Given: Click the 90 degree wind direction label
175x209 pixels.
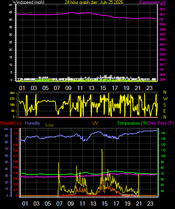Looking at the screenshot, I should pyautogui.click(x=13, y=111).
